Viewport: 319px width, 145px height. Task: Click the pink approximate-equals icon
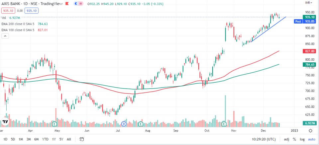tap(81, 4)
